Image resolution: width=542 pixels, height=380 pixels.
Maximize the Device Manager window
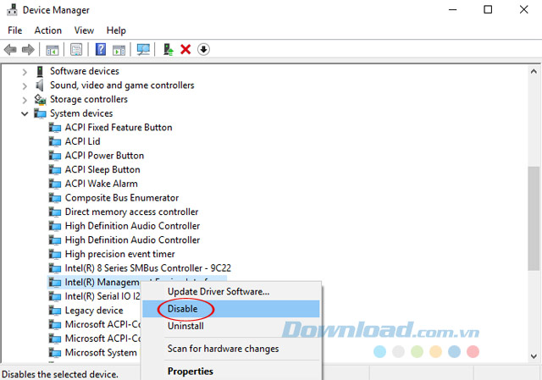click(488, 9)
